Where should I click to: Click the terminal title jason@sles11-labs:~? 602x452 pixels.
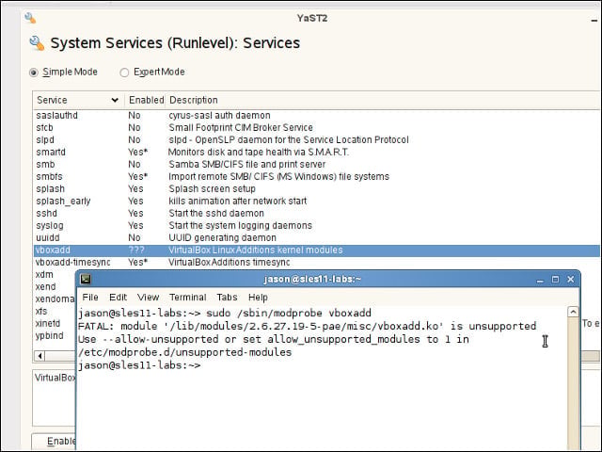click(x=312, y=279)
